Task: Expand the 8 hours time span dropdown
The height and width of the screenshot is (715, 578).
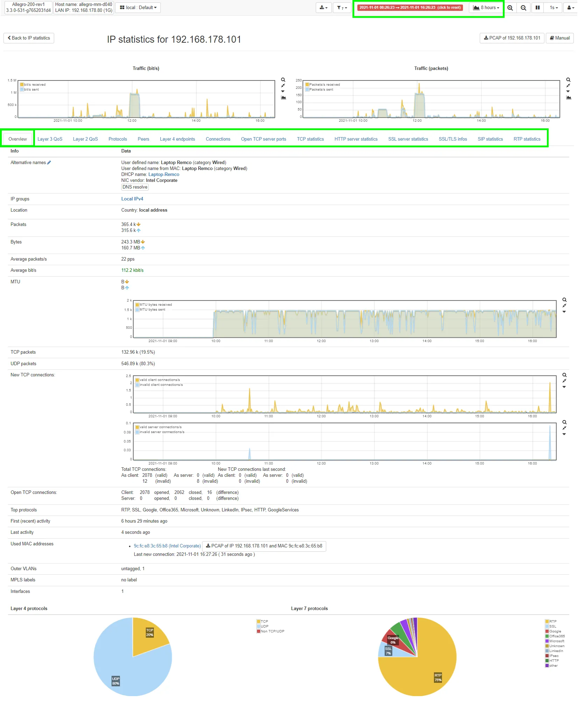Action: [486, 8]
